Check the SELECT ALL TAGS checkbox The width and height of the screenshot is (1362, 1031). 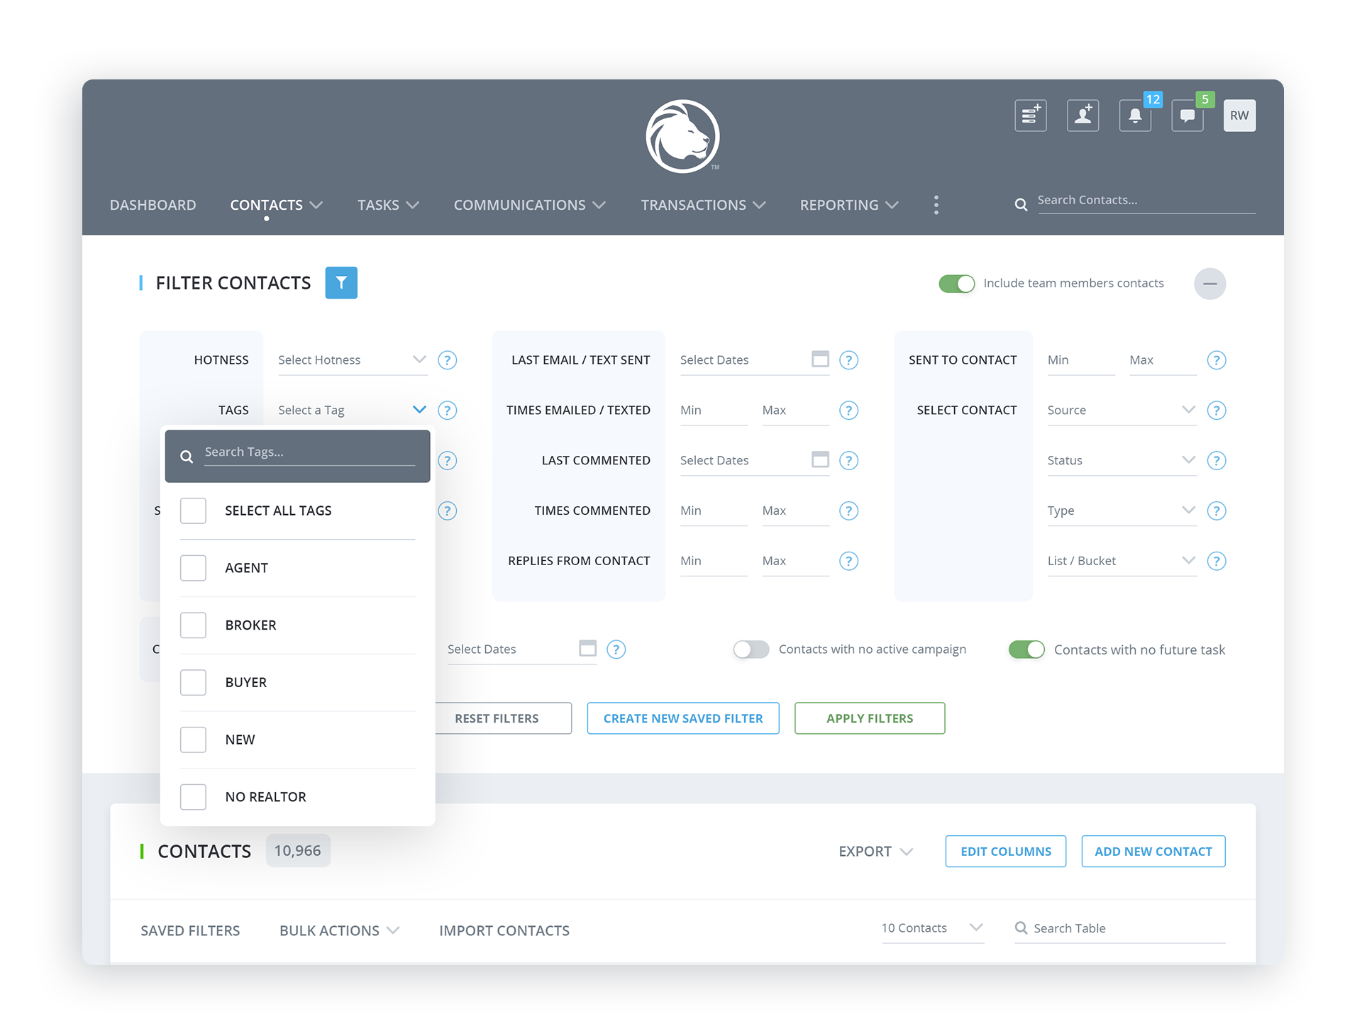193,511
